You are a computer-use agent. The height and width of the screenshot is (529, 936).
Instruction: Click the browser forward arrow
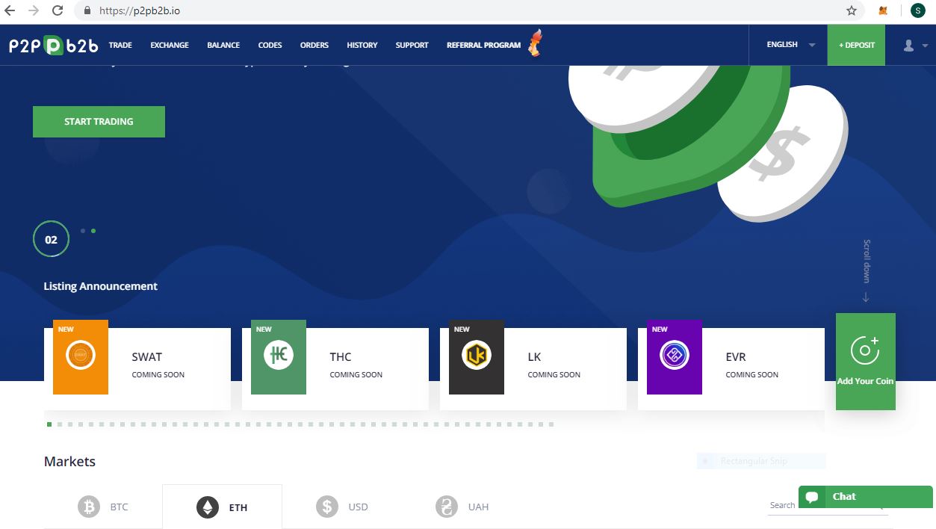(34, 11)
